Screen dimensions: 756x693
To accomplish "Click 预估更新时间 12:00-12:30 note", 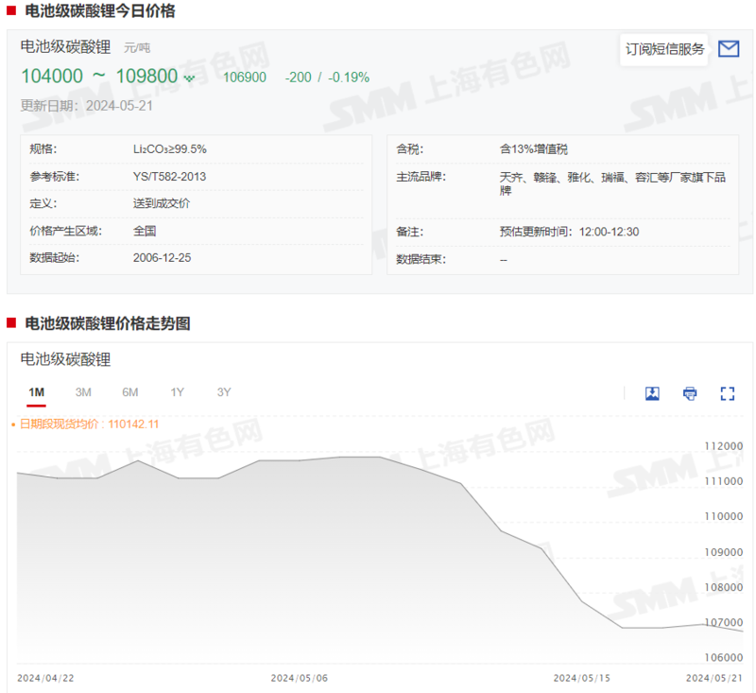I will click(569, 232).
